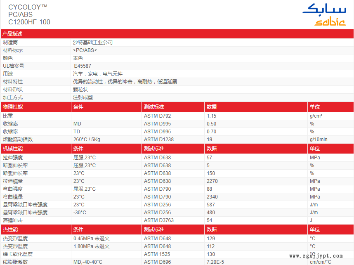
Task: Select processing method 注射成型
Action: click(x=83, y=97)
